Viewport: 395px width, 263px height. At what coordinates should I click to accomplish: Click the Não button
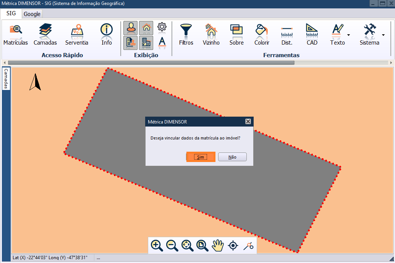tap(232, 157)
